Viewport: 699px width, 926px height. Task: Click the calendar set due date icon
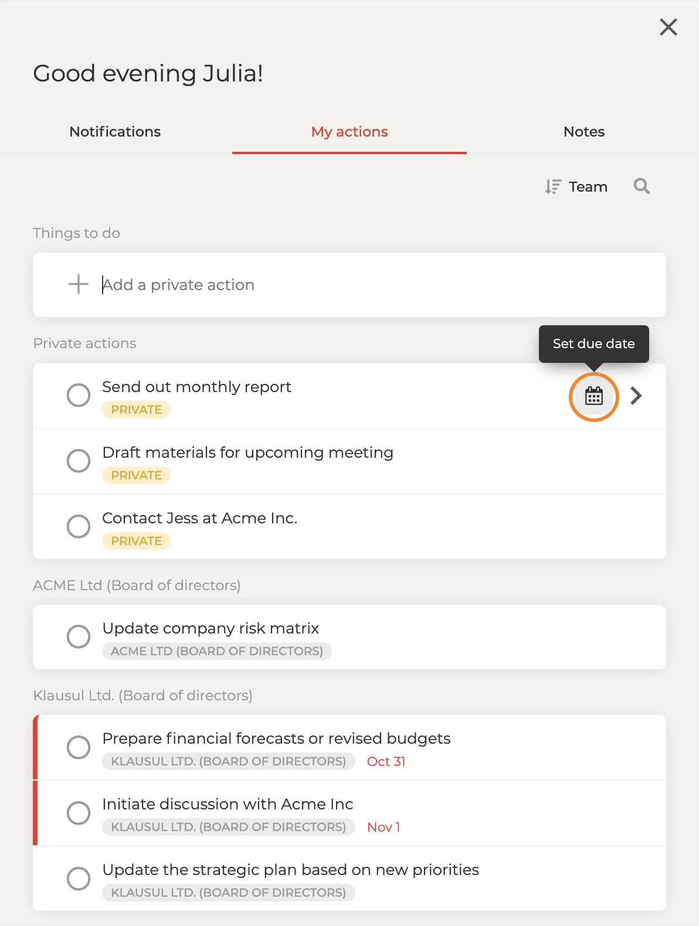[594, 396]
